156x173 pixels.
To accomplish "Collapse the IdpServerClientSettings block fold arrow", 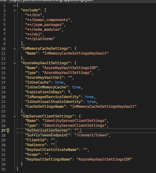I will pos(14,116).
